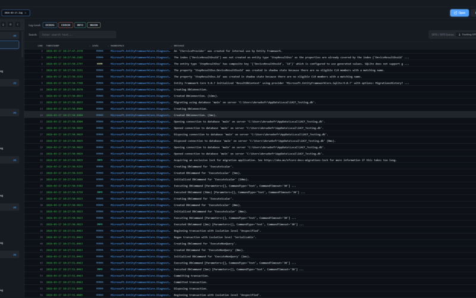Click namespace cell in line 9 row

point(140,83)
